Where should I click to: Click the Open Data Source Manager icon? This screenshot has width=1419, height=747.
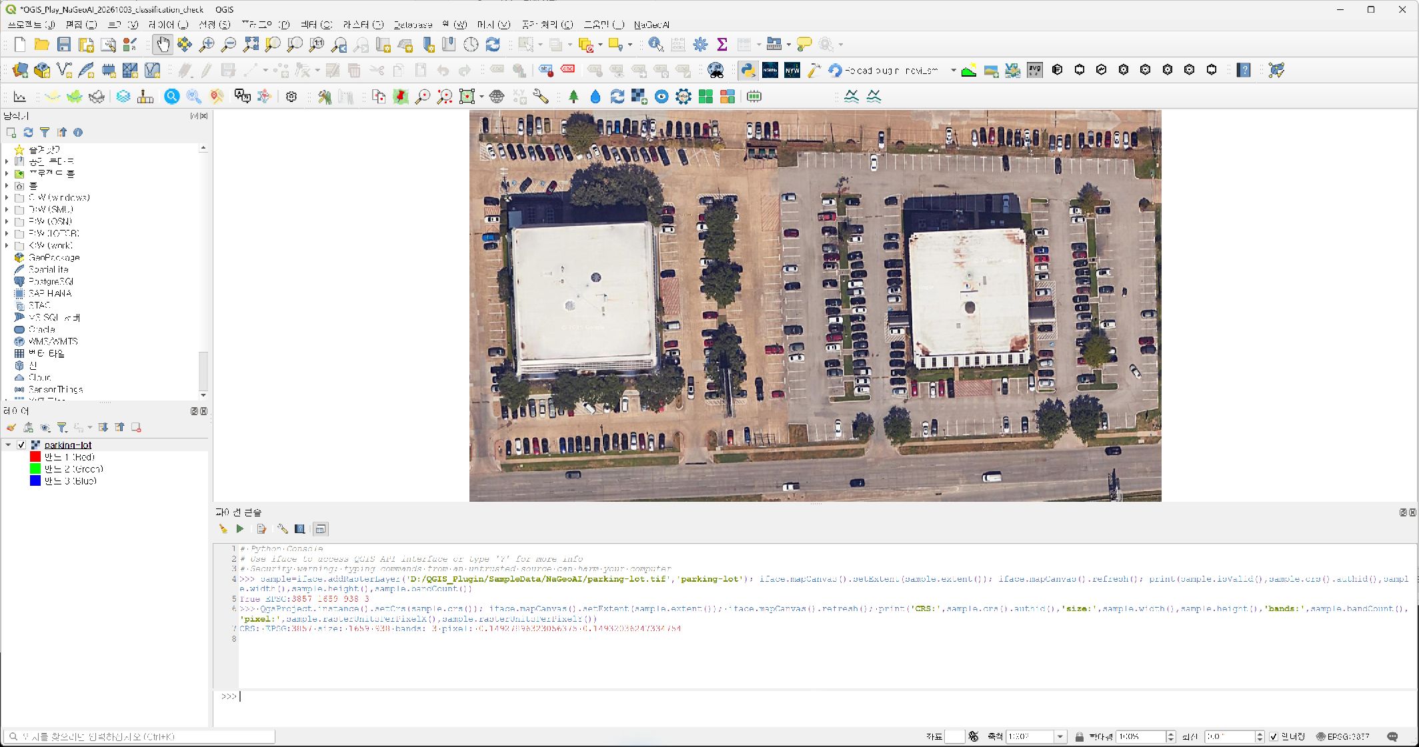coord(20,70)
